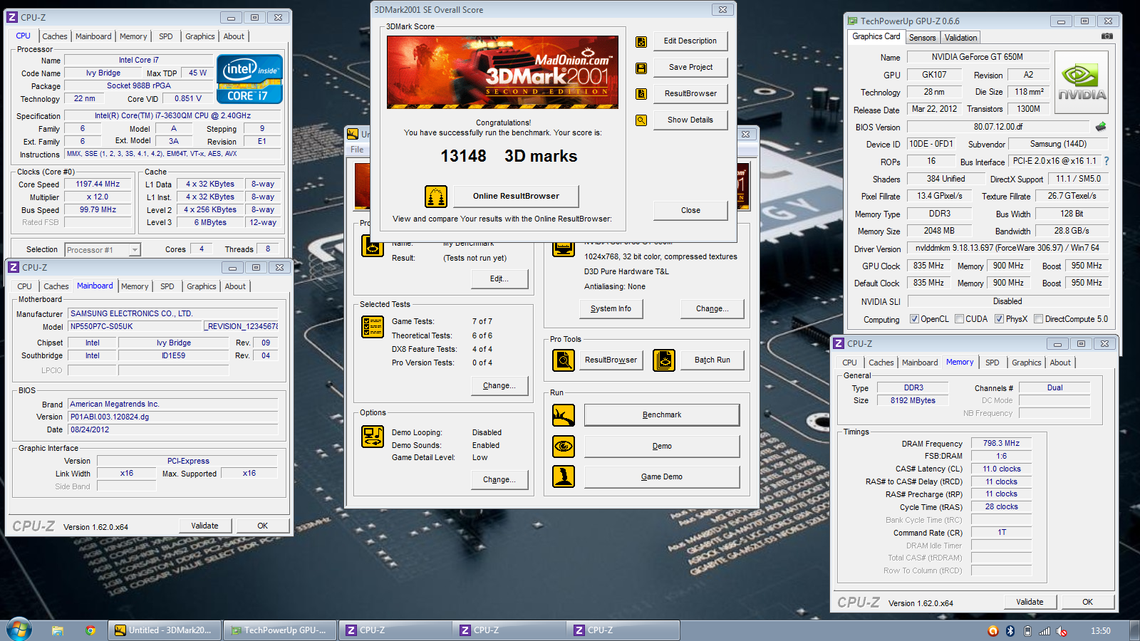Click the Options settings icon in 3DMark
The width and height of the screenshot is (1140, 641).
(x=373, y=436)
